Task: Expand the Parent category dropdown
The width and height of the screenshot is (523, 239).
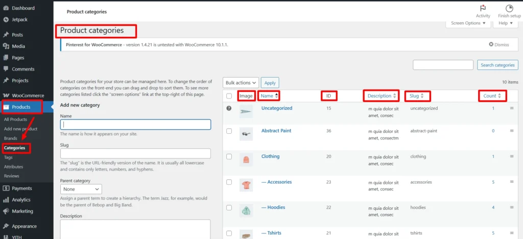Action: click(81, 189)
